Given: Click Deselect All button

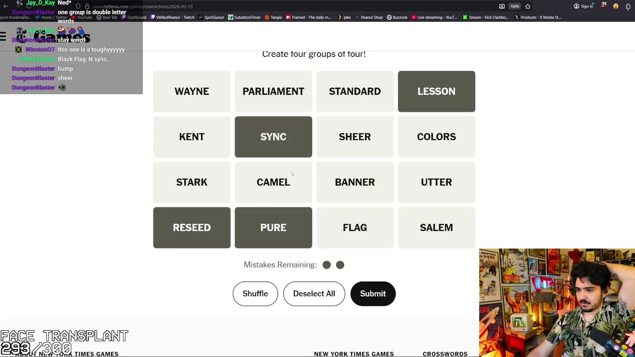Looking at the screenshot, I should coord(314,294).
